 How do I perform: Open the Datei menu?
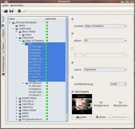5,5
